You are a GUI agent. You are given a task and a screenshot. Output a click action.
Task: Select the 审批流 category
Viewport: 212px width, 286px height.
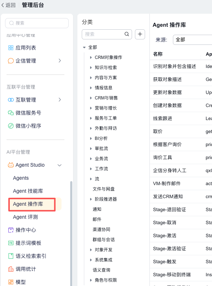[101, 149]
